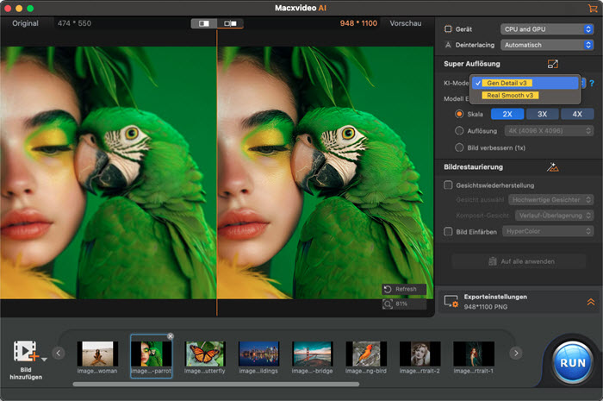Open the shopping cart icon
The width and height of the screenshot is (603, 401).
pyautogui.click(x=593, y=8)
